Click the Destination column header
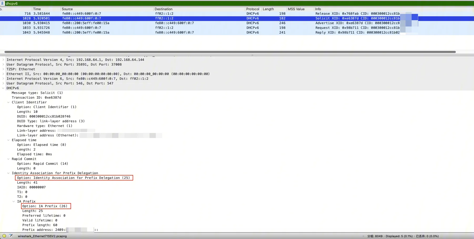474x239 pixels. tap(163, 9)
